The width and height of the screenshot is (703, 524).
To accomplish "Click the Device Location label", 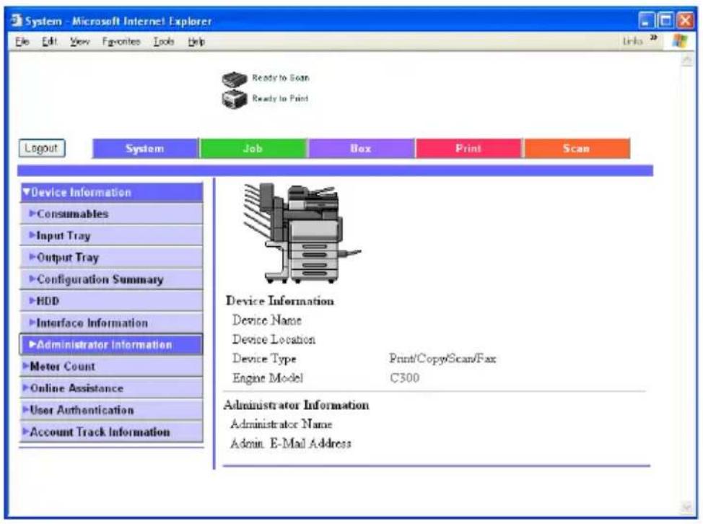I will pos(274,339).
